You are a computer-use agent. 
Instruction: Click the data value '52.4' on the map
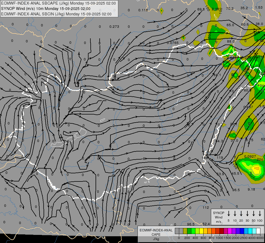click(206, 224)
